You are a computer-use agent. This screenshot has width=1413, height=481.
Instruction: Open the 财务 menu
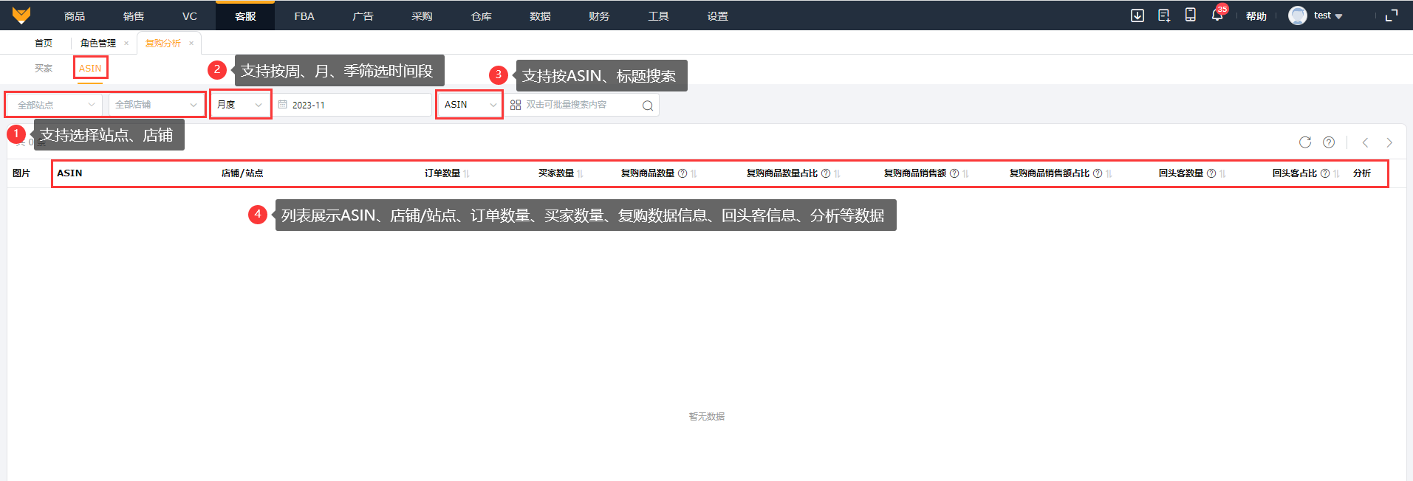pos(599,15)
